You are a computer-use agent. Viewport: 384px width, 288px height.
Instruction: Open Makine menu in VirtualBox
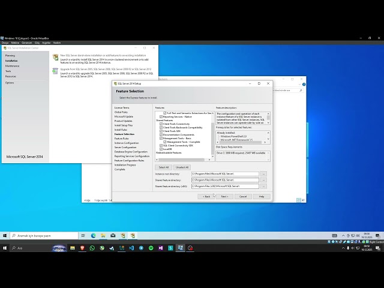tap(15, 43)
